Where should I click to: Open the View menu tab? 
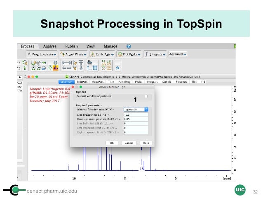point(90,46)
